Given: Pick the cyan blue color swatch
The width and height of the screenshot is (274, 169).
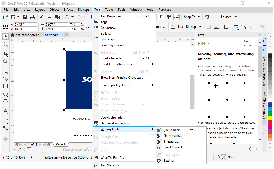Looking at the screenshot, I should tap(270, 109).
